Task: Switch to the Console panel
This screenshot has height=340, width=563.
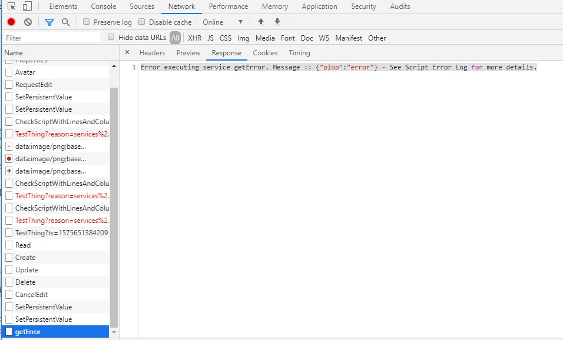Action: (x=104, y=6)
